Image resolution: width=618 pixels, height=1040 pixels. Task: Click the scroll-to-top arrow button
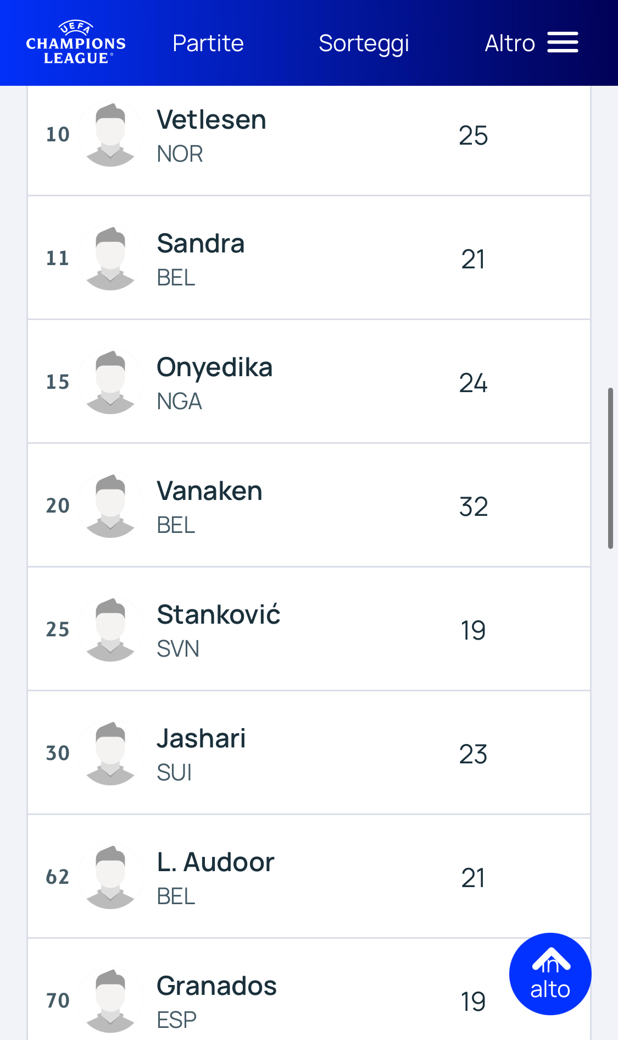click(x=550, y=973)
